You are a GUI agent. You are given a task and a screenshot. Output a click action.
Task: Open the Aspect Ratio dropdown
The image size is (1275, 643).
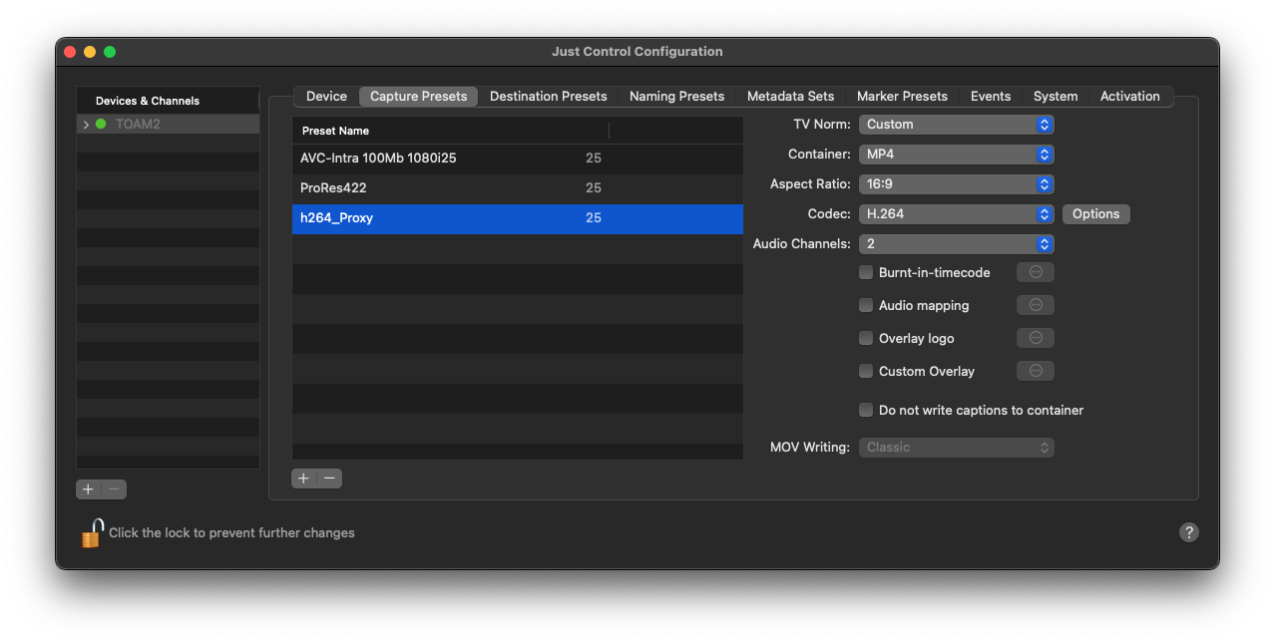point(956,184)
